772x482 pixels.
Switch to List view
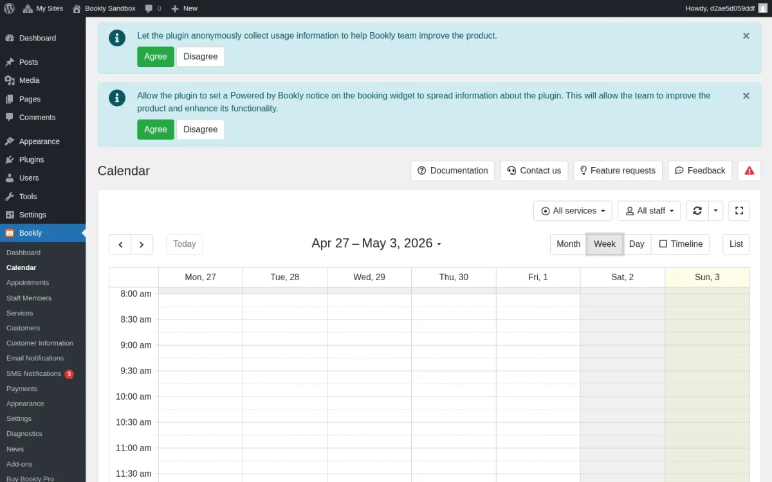tap(737, 244)
